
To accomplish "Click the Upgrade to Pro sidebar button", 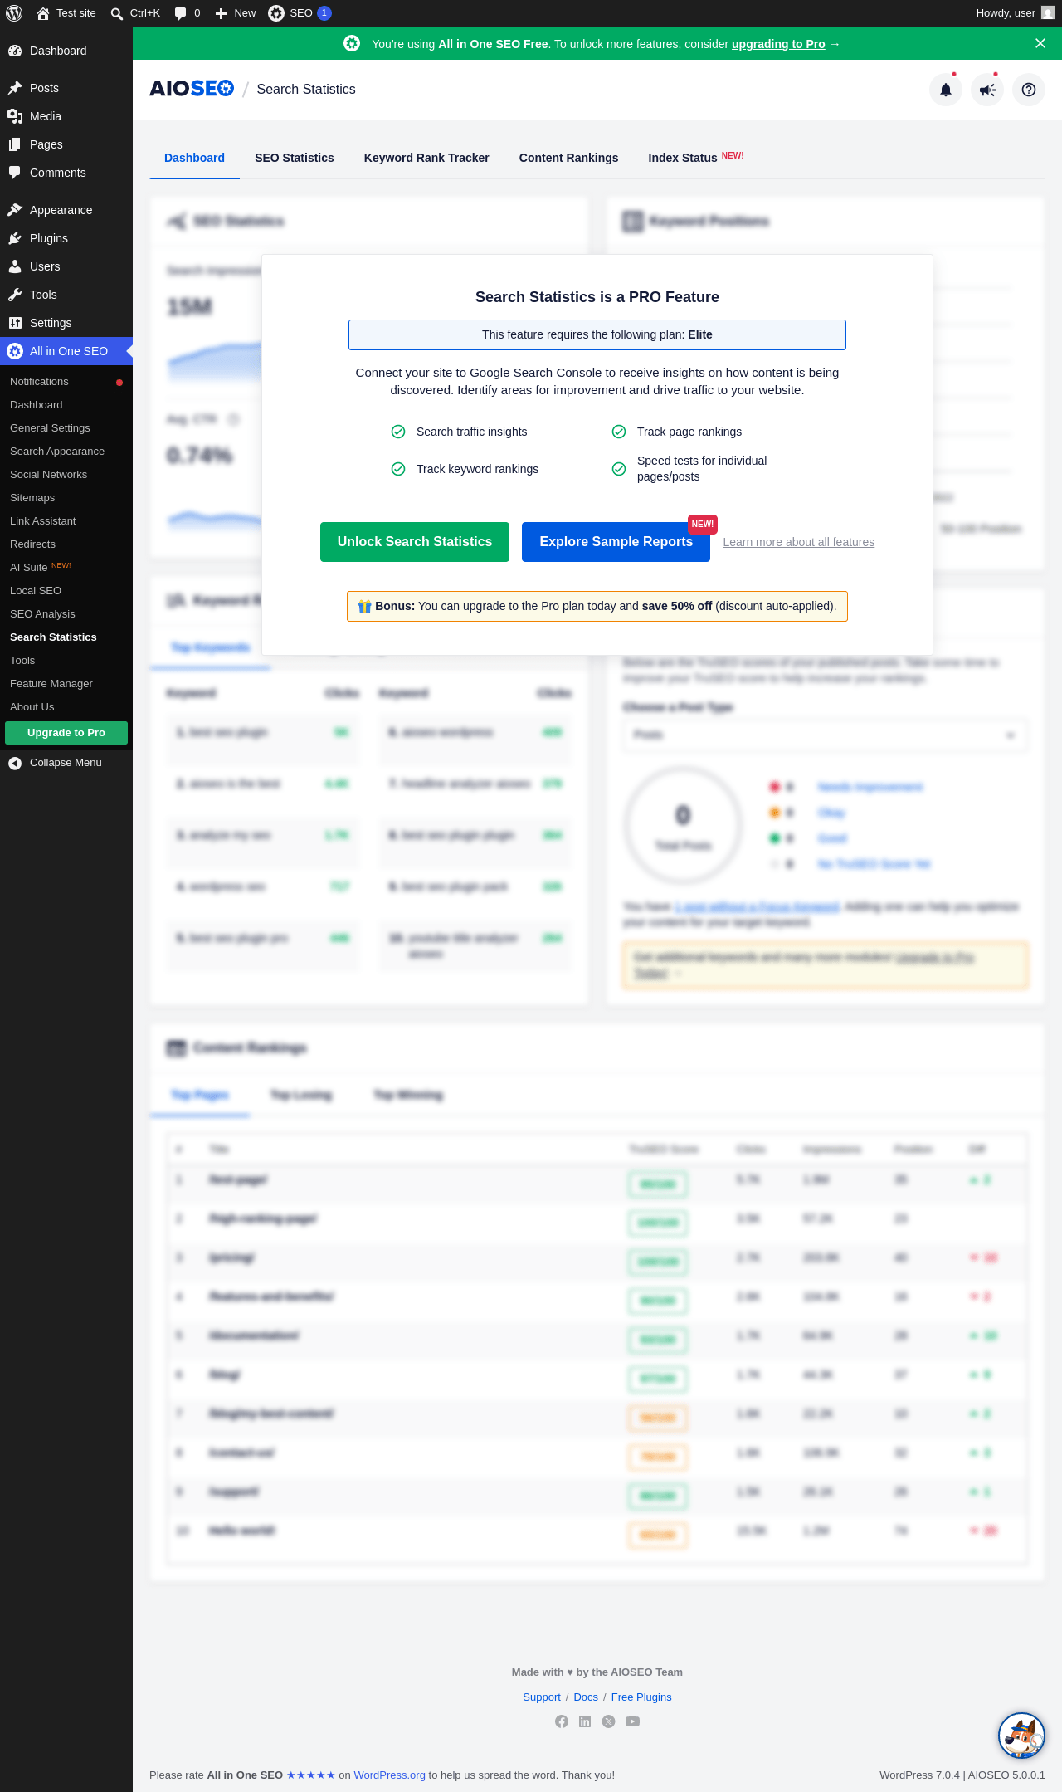I will coord(66,733).
